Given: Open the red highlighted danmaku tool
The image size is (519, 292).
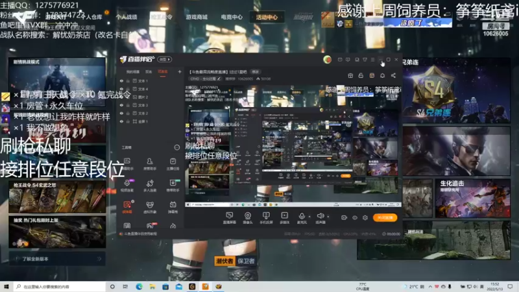Looking at the screenshot, I should pyautogui.click(x=127, y=207).
